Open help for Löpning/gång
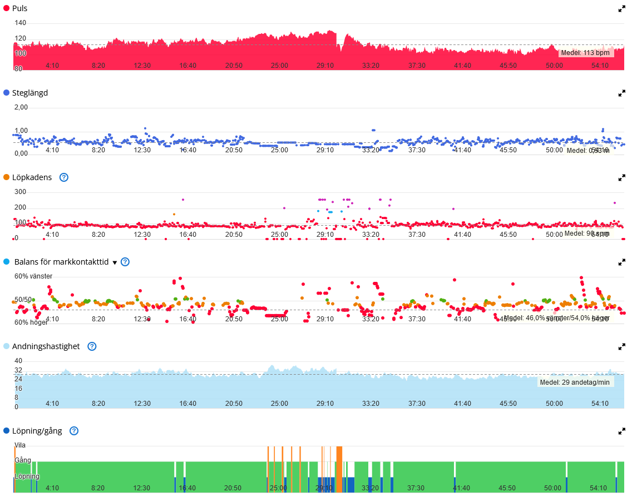Image resolution: width=632 pixels, height=502 pixels. pyautogui.click(x=74, y=431)
